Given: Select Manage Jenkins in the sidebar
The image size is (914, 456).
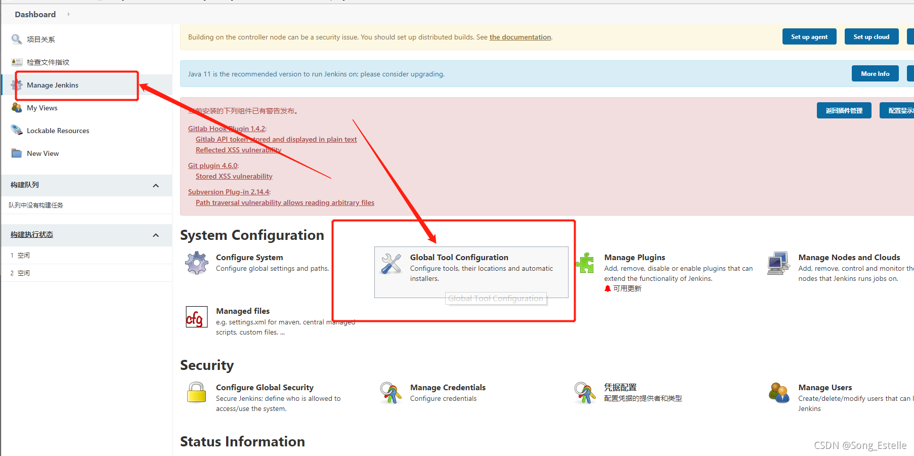Looking at the screenshot, I should click(53, 85).
